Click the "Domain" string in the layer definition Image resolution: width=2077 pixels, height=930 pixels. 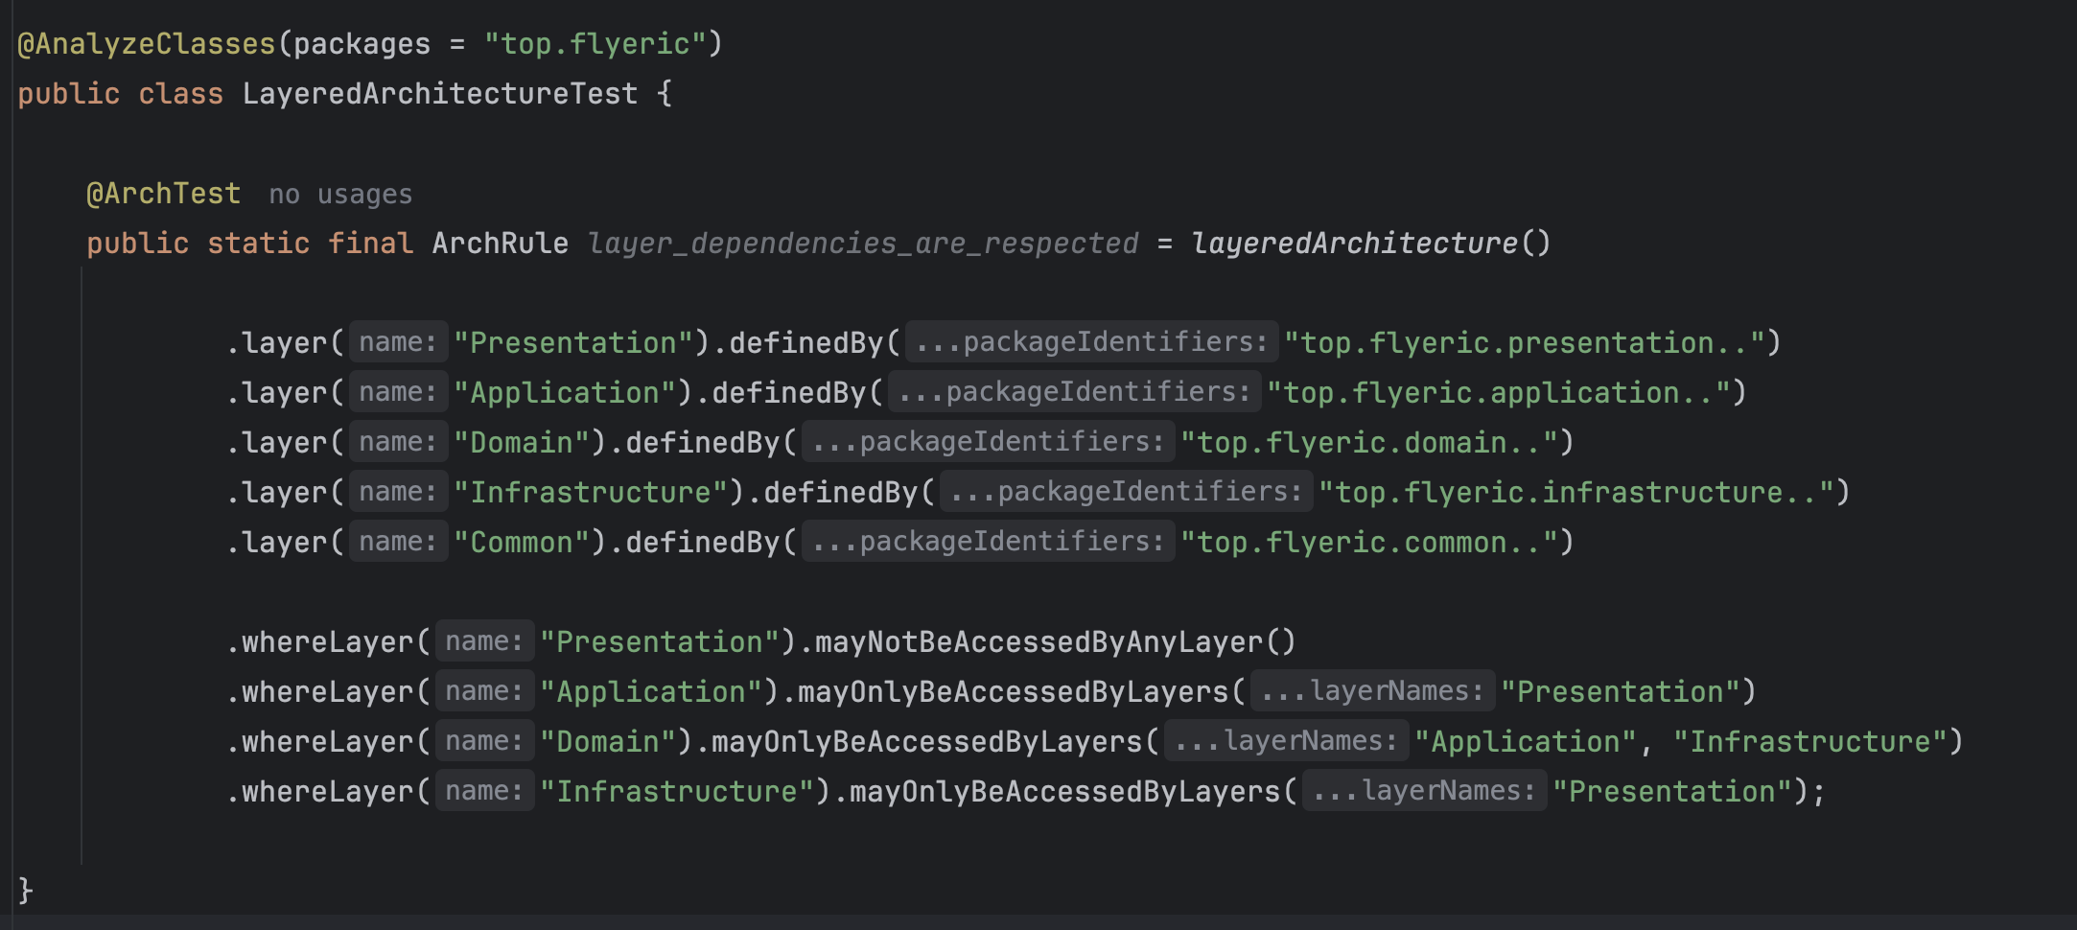pyautogui.click(x=521, y=443)
